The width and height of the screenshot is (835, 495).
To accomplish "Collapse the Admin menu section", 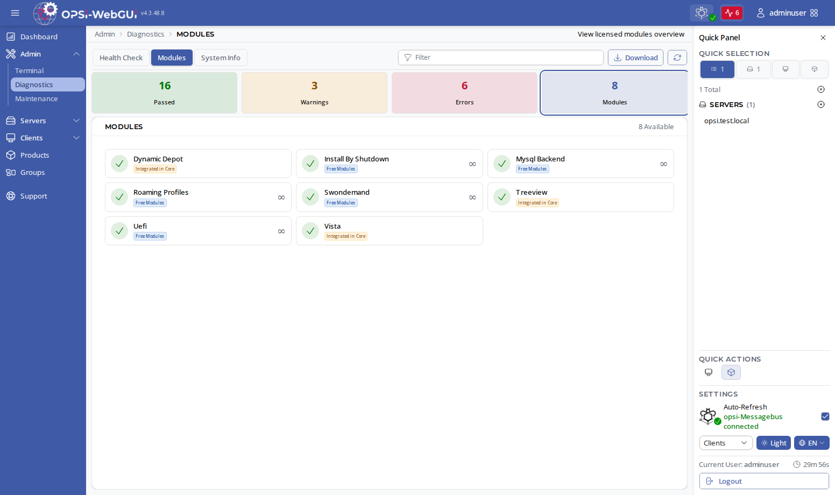I will coord(43,54).
